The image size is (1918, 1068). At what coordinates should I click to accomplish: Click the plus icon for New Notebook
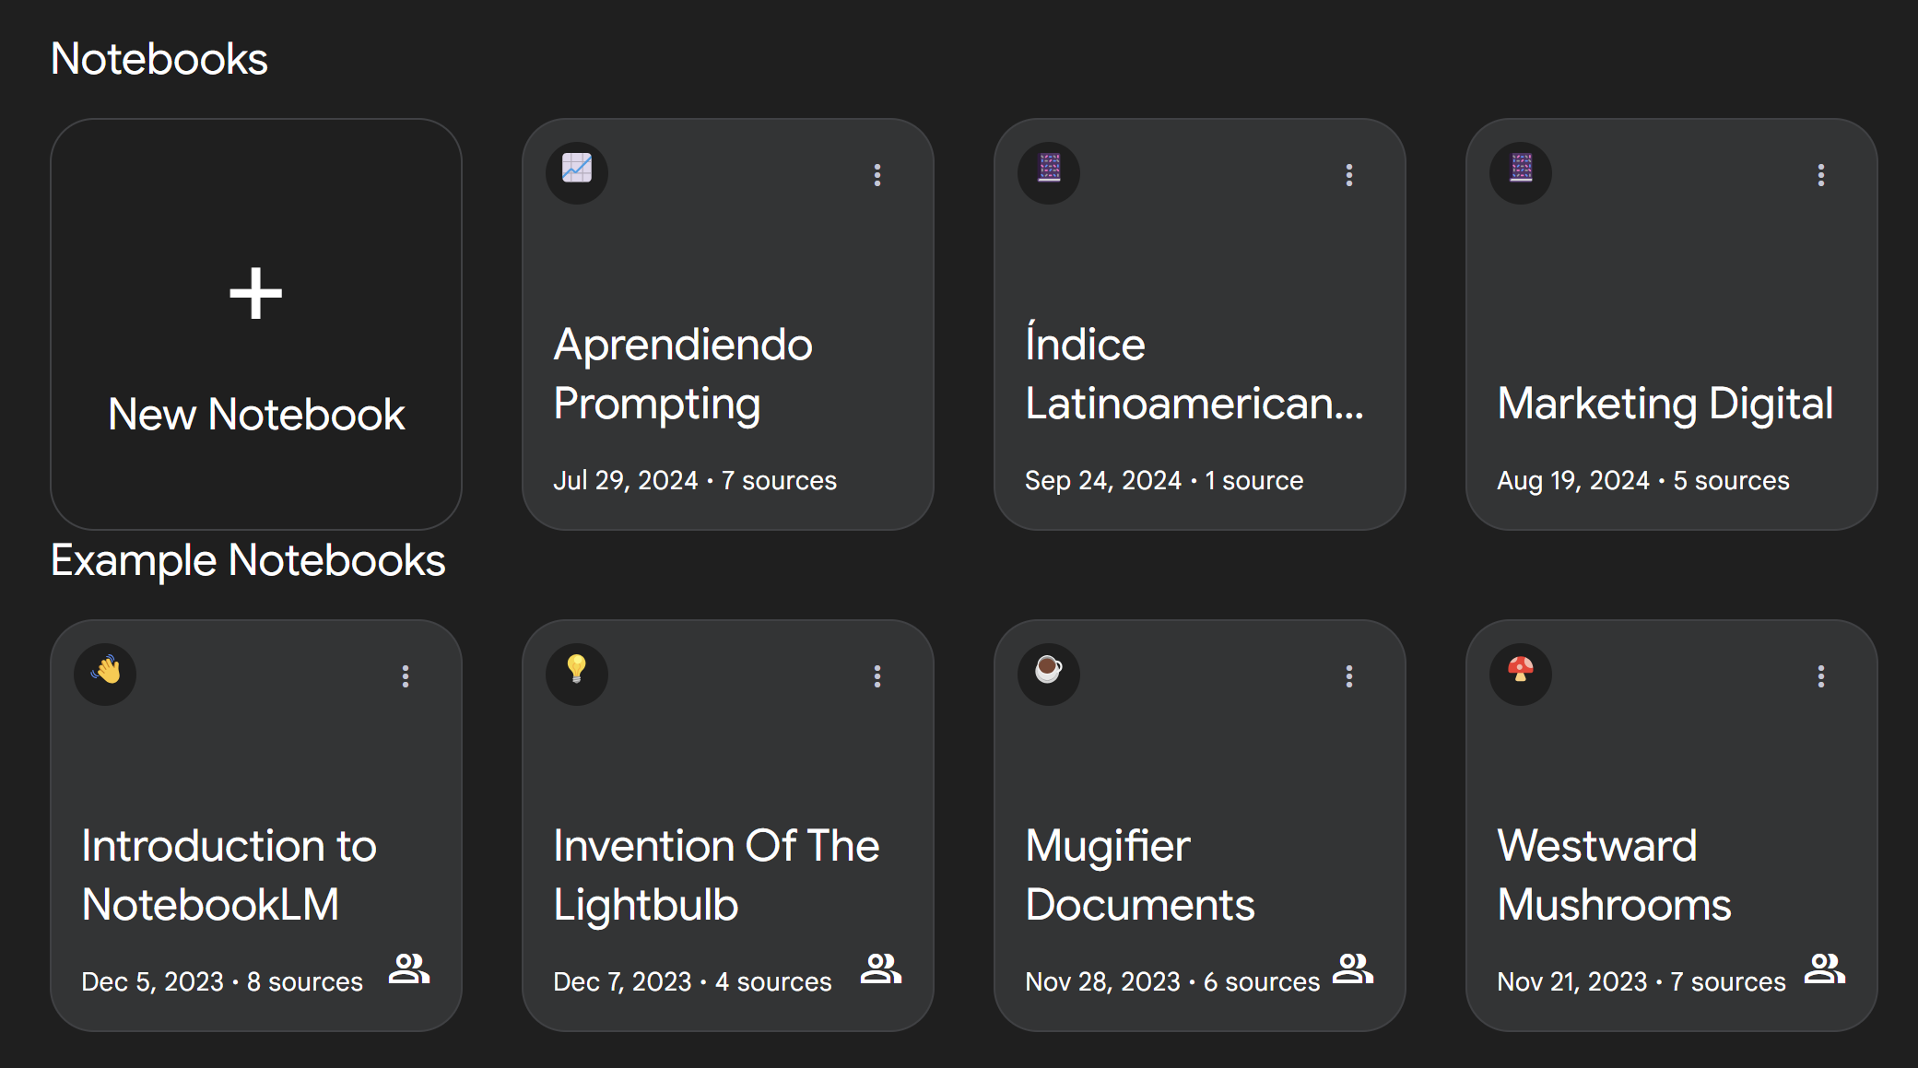(255, 294)
